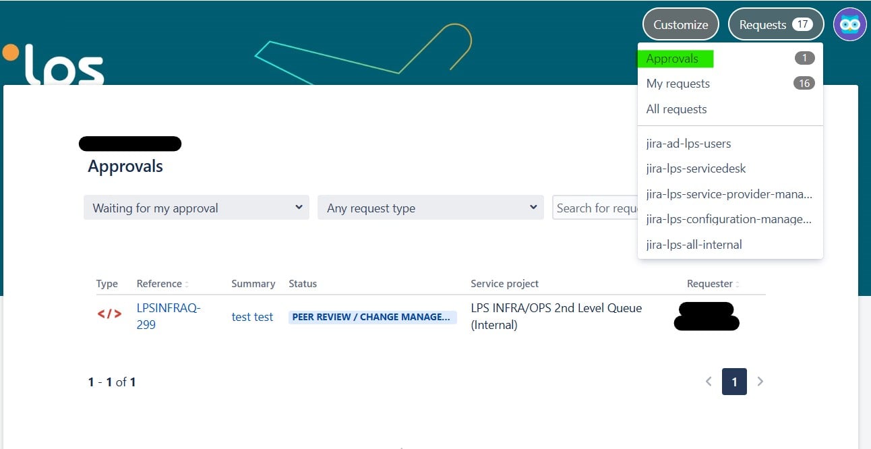871x449 pixels.
Task: Open jira-lps-all-internal menu entry
Action: [x=730, y=245]
